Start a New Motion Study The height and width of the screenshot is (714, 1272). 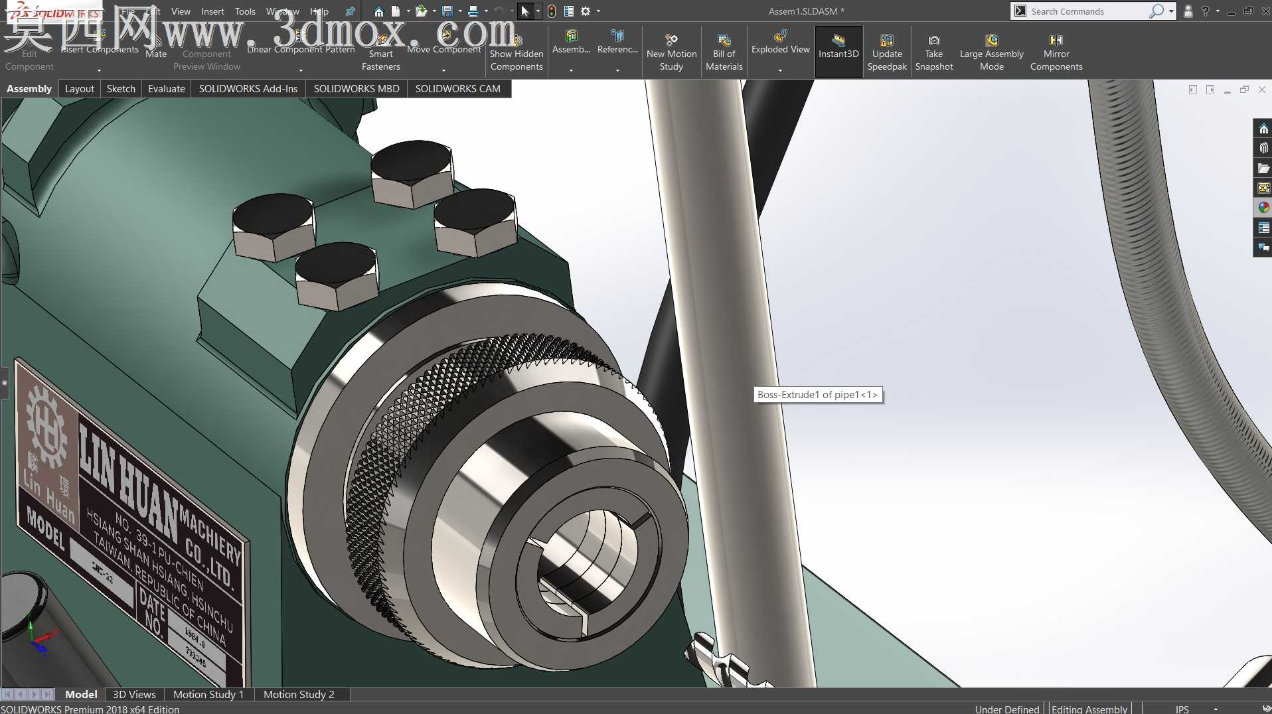click(671, 52)
